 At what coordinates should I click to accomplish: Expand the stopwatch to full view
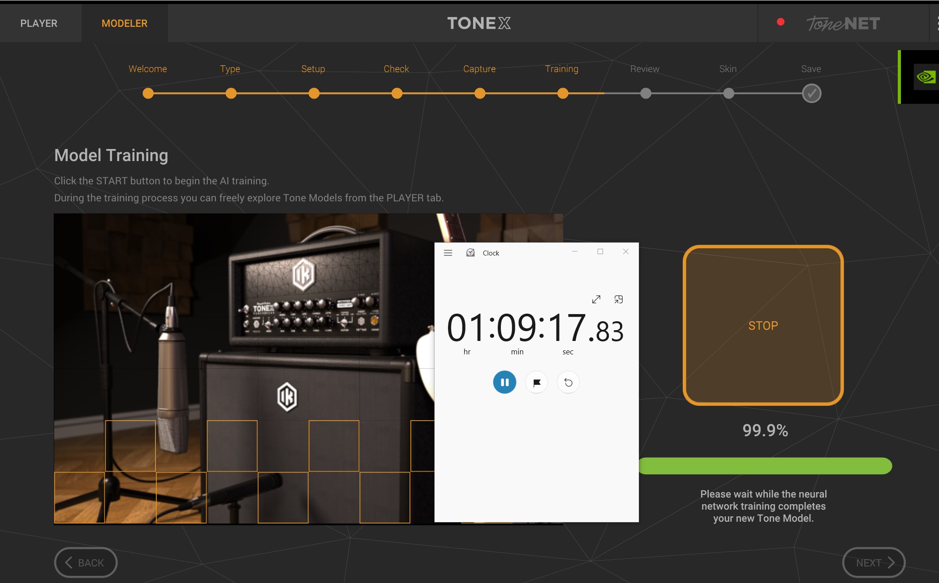596,300
